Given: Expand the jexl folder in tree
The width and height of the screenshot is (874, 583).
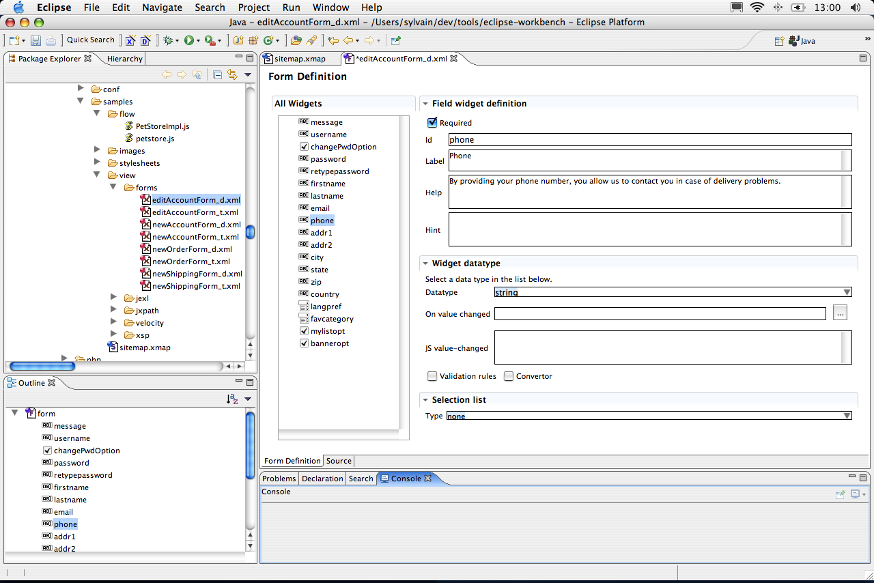Looking at the screenshot, I should 114,298.
